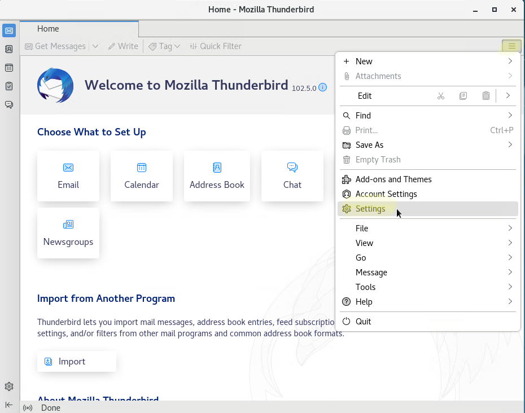Click the version info icon
Image resolution: width=525 pixels, height=413 pixels.
tap(322, 87)
